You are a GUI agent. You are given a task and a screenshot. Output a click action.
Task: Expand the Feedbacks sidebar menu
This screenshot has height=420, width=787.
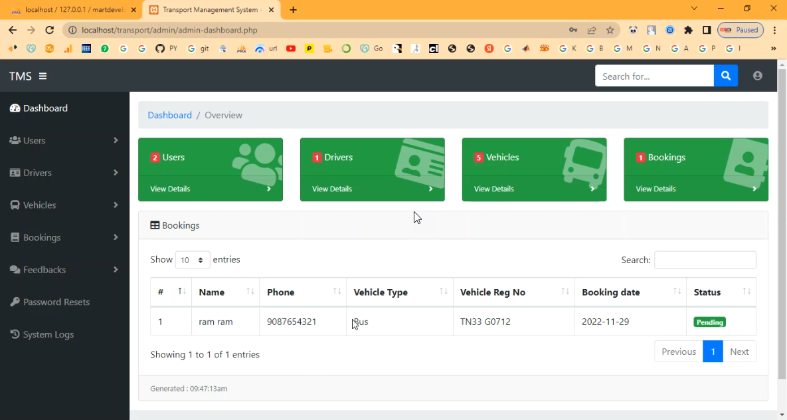64,270
